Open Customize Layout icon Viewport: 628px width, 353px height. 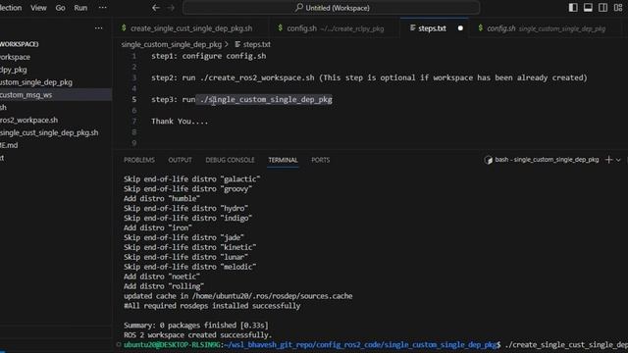pos(618,8)
